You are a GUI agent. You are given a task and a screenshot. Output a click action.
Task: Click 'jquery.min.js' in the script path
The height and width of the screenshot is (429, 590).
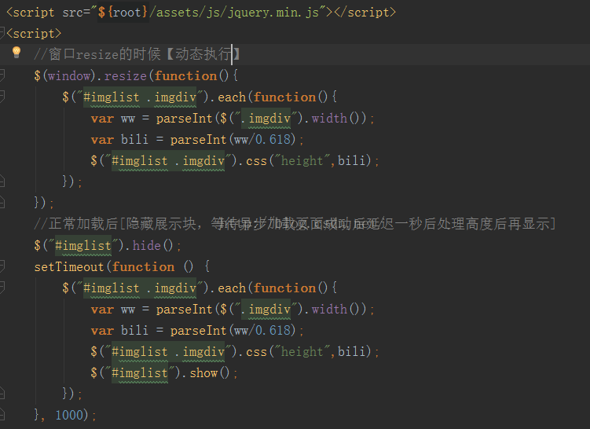(x=274, y=12)
